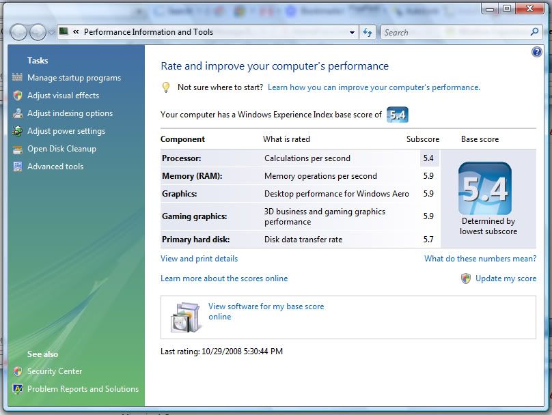Expand the address bar dropdown arrow

(x=352, y=32)
